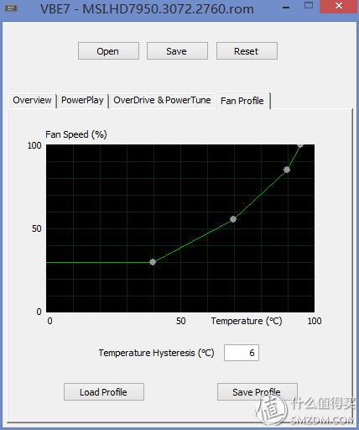This screenshot has height=430, width=359.
Task: Click the Save Profile button
Action: point(258,392)
